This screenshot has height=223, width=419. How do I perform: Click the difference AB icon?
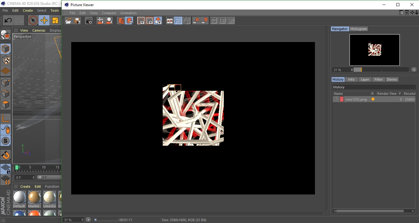tap(214, 21)
